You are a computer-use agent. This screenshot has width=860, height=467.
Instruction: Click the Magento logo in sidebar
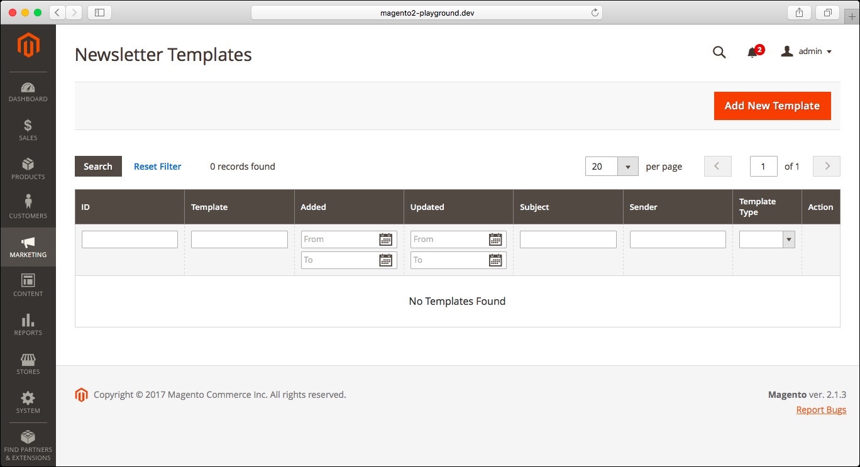click(x=28, y=45)
